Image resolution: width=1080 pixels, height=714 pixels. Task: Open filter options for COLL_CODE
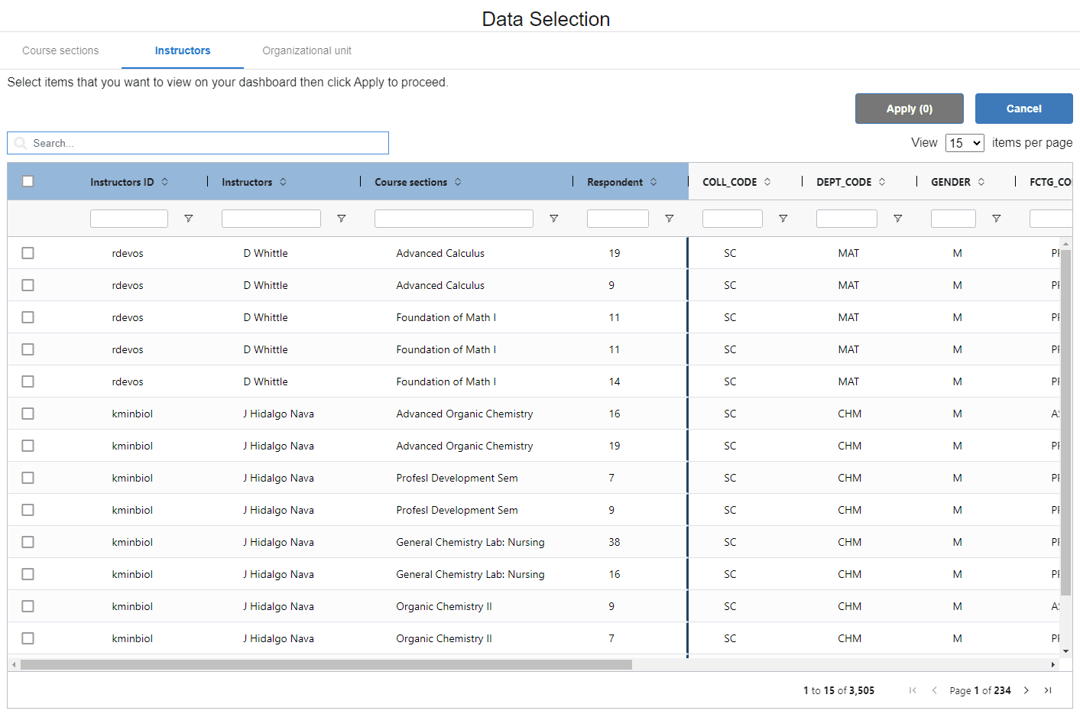tap(783, 219)
